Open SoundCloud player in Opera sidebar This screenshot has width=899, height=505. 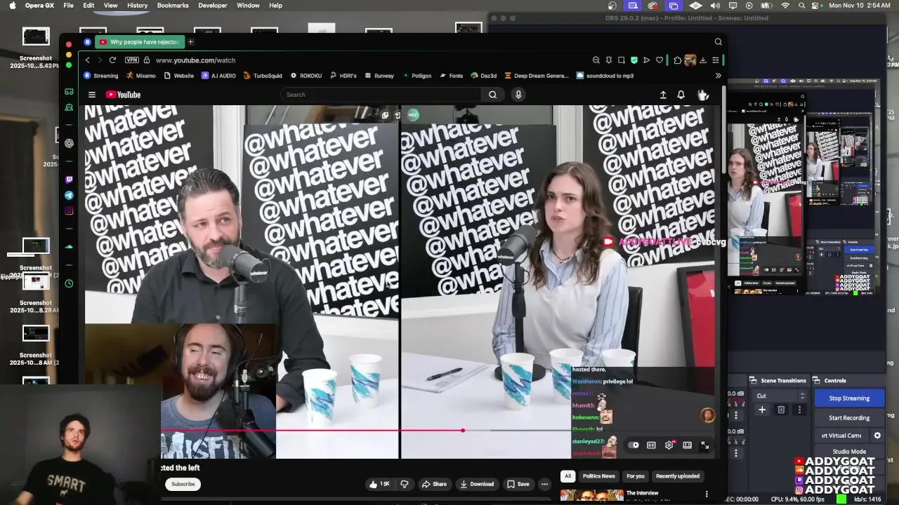(x=69, y=247)
